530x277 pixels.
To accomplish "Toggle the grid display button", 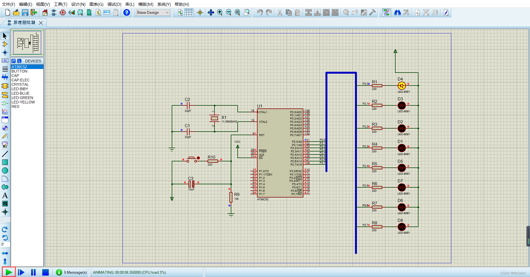I will click(x=189, y=12).
